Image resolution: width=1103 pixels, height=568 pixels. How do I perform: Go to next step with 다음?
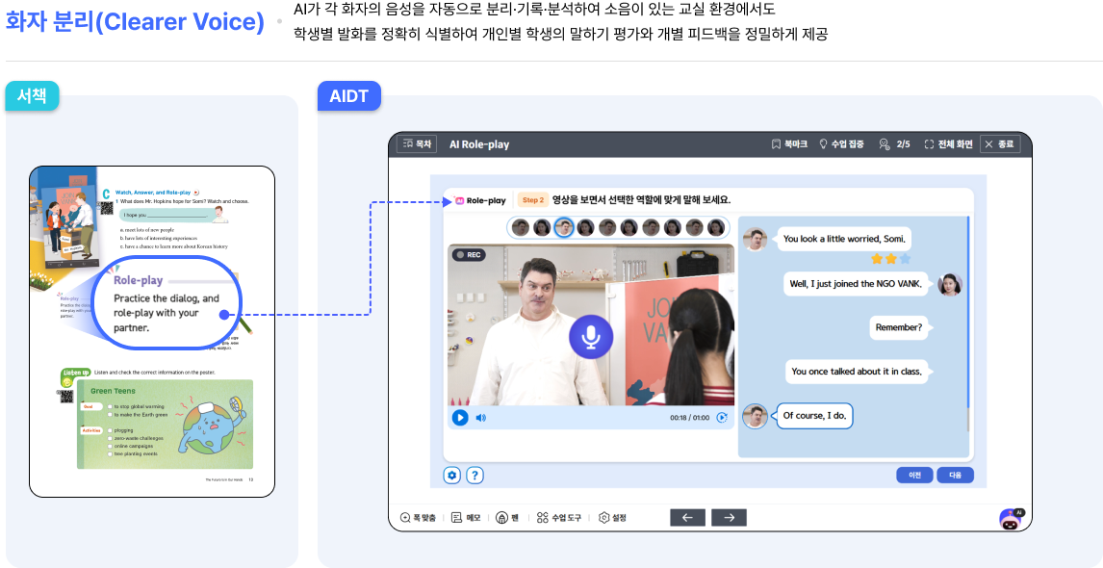point(956,475)
